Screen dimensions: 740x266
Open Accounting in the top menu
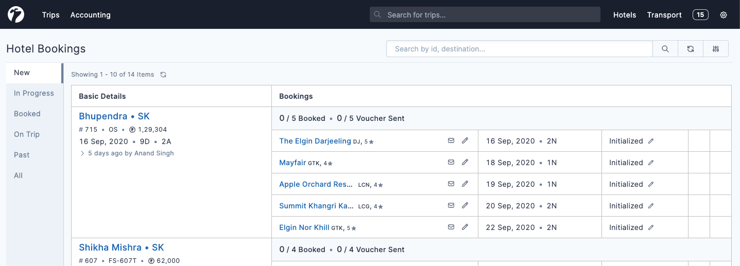(91, 15)
